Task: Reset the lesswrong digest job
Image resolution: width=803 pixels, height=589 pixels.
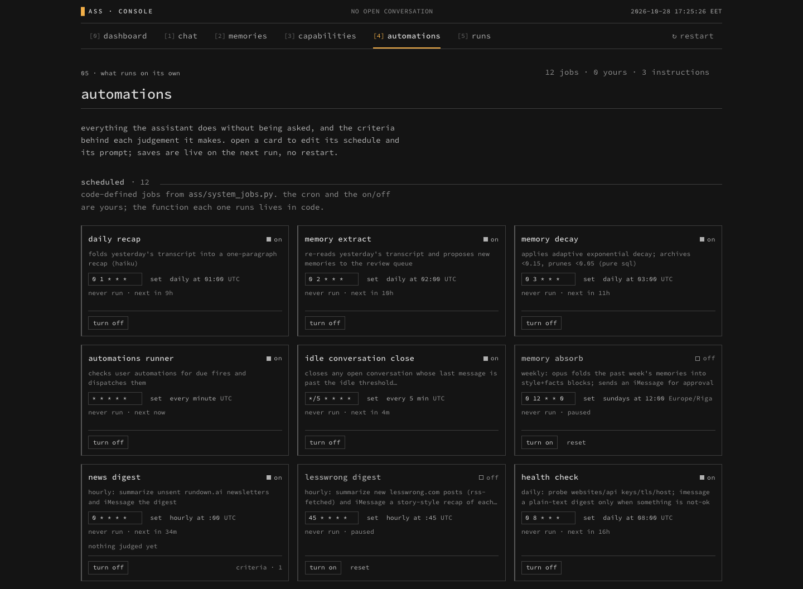Action: pyautogui.click(x=360, y=567)
